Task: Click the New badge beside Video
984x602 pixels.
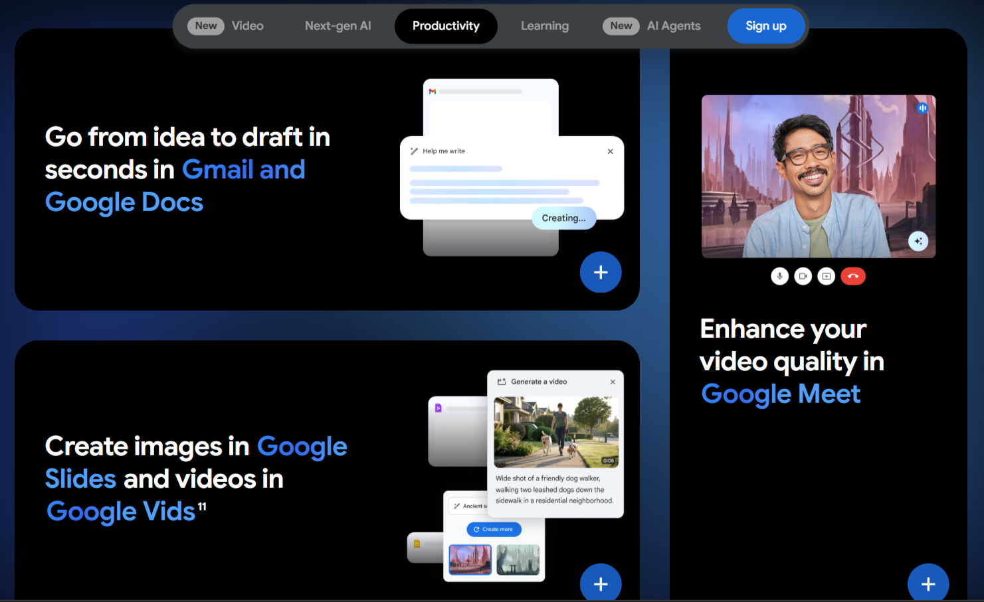Action: click(x=206, y=26)
